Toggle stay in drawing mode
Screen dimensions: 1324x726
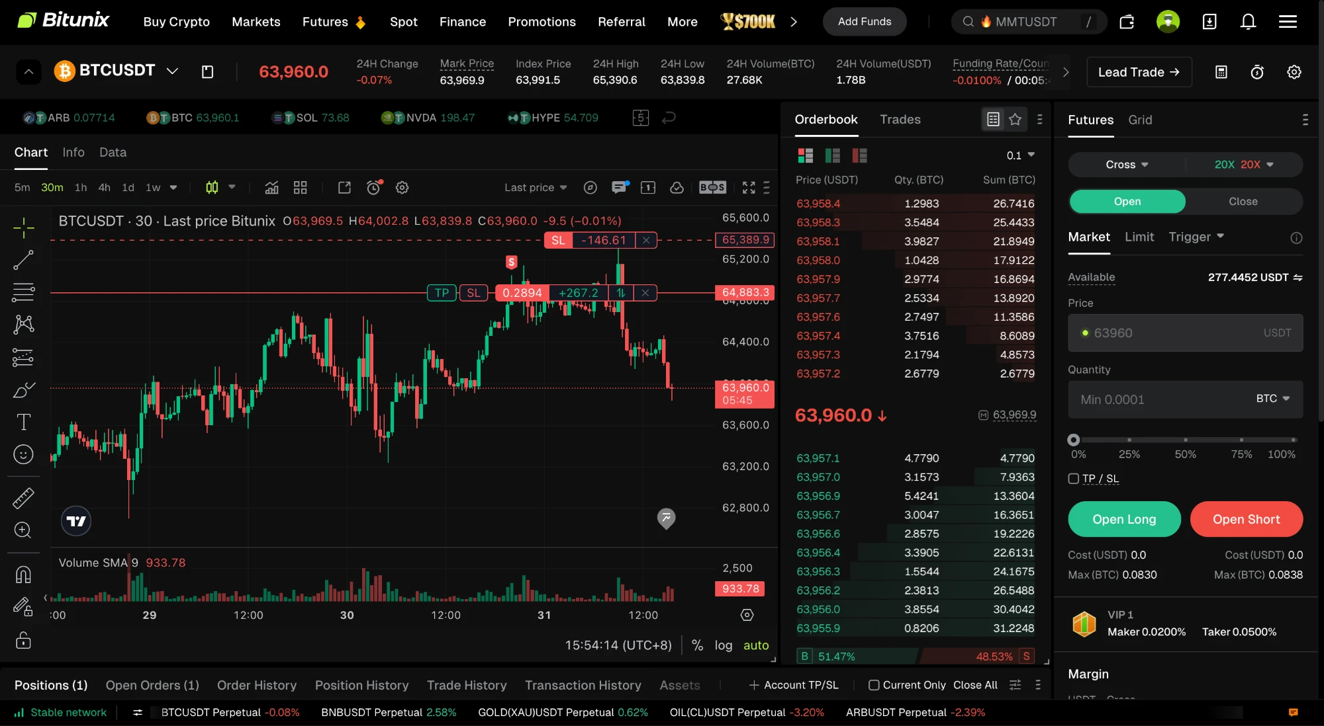[x=23, y=606]
